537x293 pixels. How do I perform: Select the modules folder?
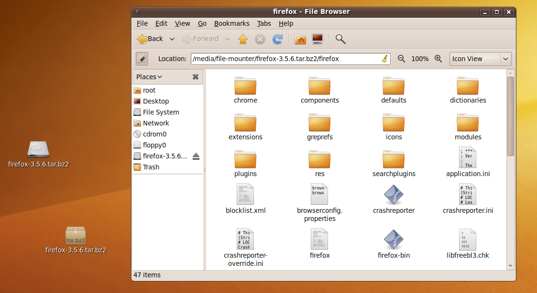[x=468, y=127]
